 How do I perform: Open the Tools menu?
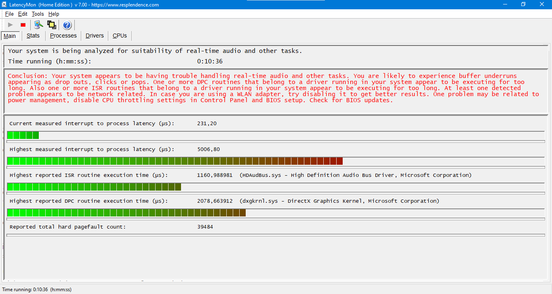pos(38,14)
